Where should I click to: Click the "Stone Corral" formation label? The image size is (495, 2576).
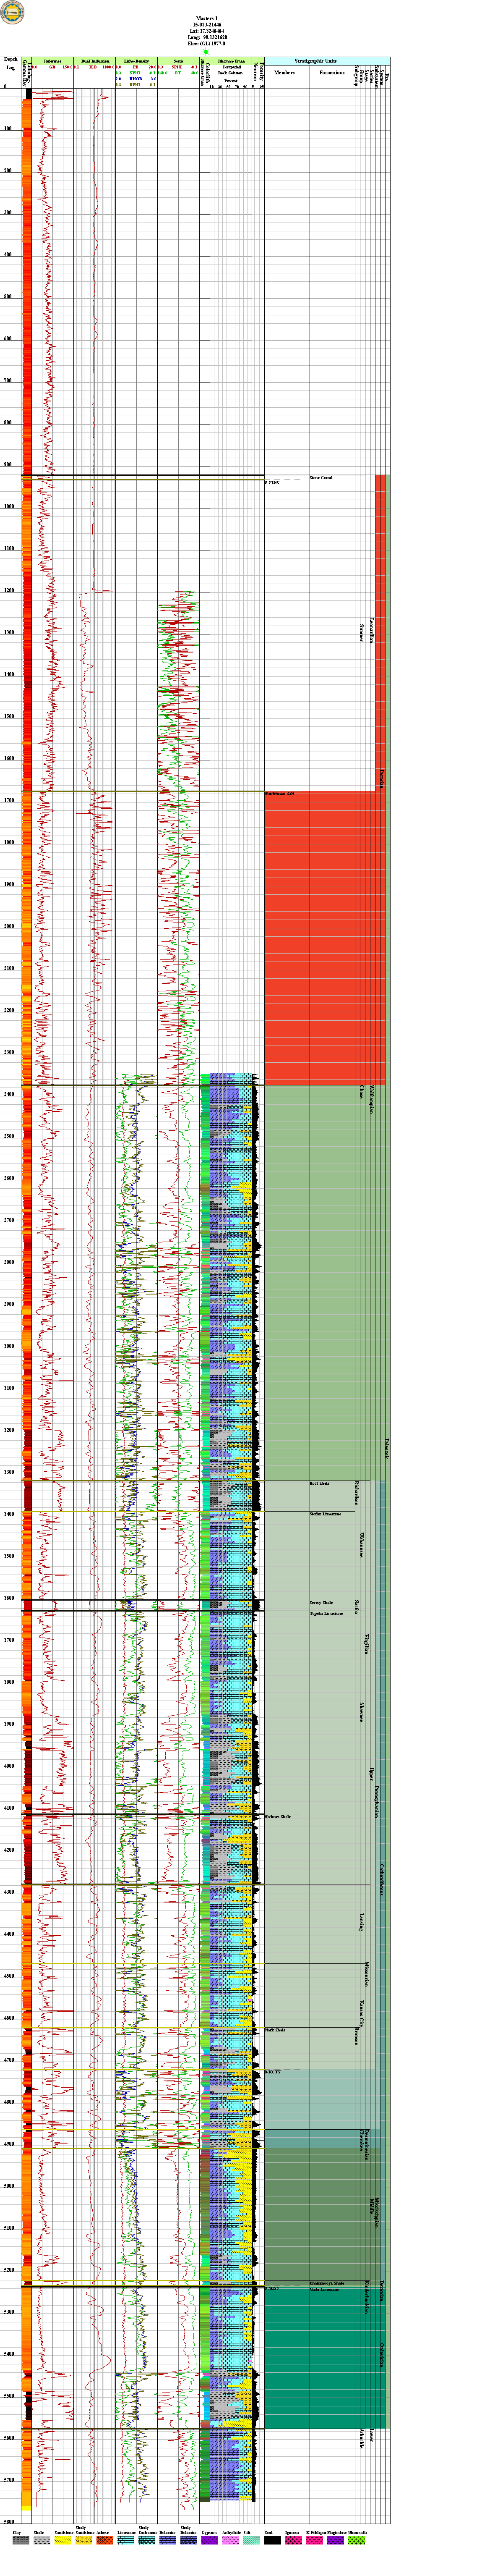pyautogui.click(x=321, y=478)
